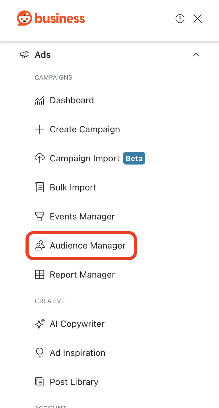Click the plus icon for Create Campaign
Viewport: 219px width, 408px height.
coord(39,129)
